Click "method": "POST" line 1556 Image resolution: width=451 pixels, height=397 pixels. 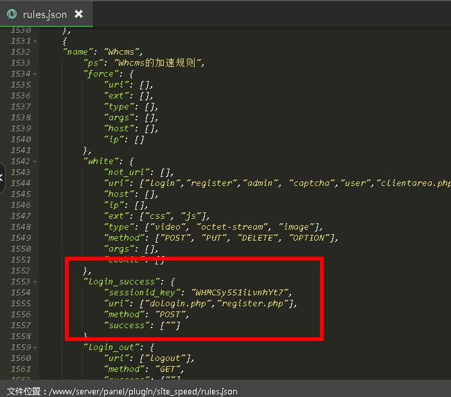point(146,315)
